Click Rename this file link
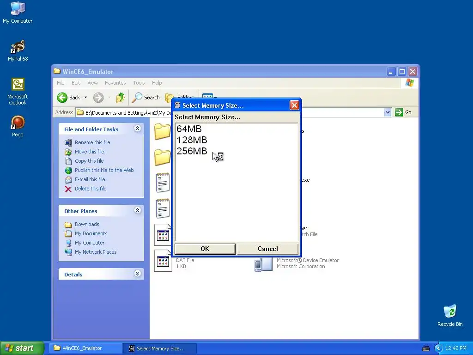This screenshot has height=355, width=473. pyautogui.click(x=92, y=142)
